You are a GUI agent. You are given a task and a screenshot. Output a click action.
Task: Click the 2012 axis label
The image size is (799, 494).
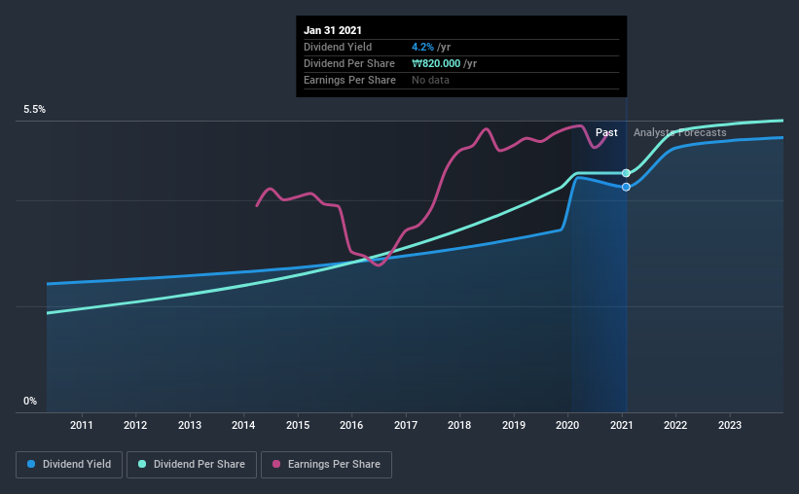click(135, 425)
